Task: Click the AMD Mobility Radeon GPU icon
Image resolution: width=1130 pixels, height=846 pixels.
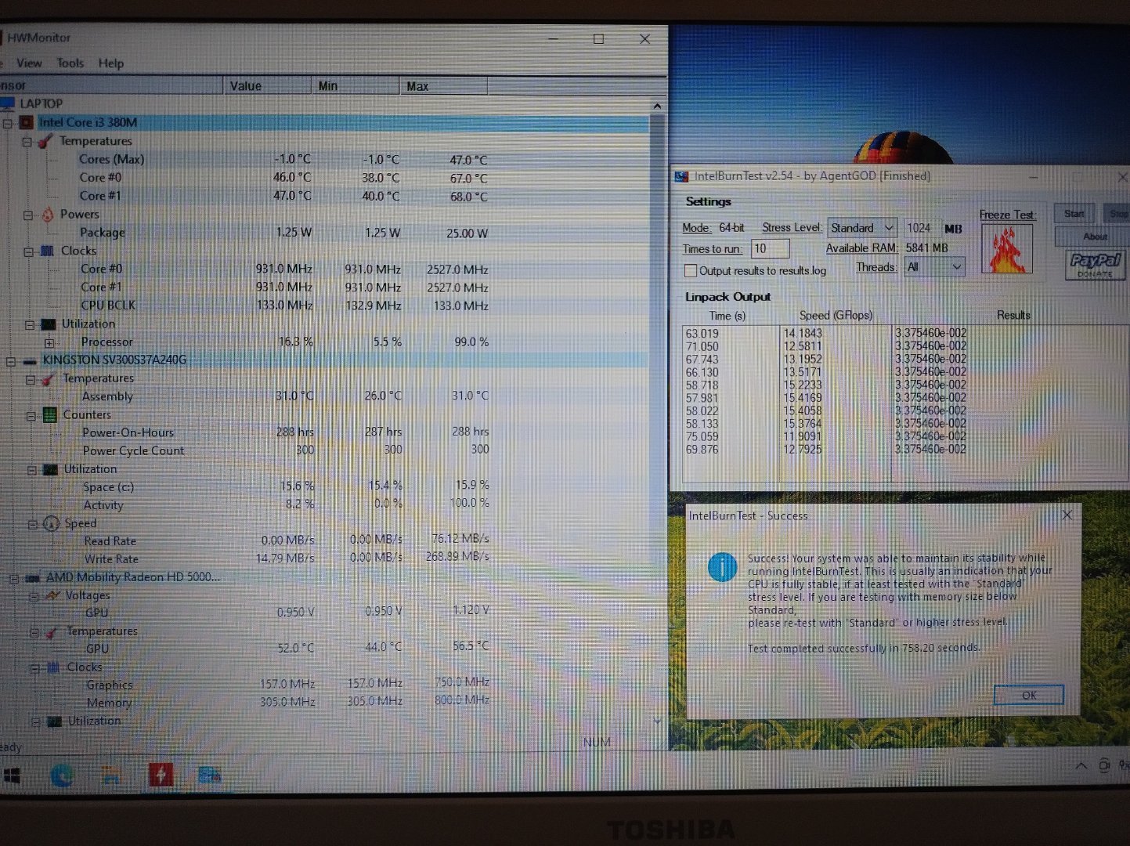Action: tap(33, 578)
